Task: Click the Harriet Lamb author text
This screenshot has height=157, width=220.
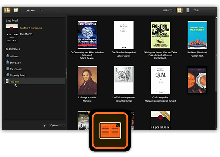Action: click(x=160, y=58)
